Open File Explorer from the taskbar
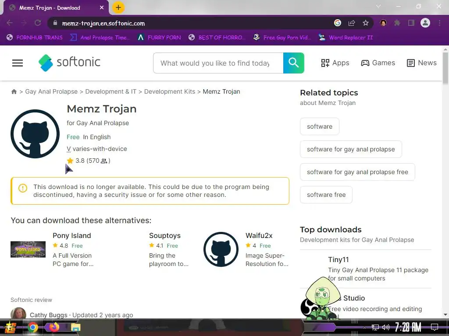The width and height of the screenshot is (449, 336). [75, 327]
